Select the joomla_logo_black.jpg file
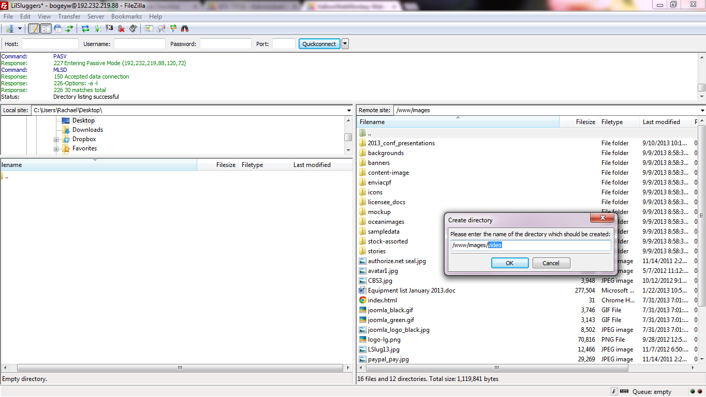The image size is (706, 397). click(x=399, y=330)
